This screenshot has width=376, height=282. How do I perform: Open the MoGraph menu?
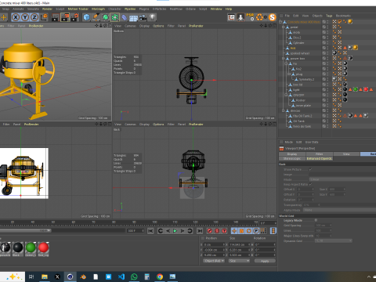click(98, 9)
